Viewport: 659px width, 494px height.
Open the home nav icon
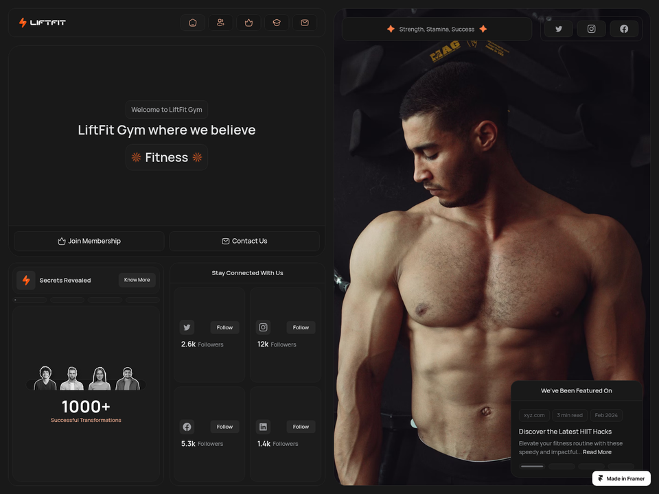click(x=192, y=23)
